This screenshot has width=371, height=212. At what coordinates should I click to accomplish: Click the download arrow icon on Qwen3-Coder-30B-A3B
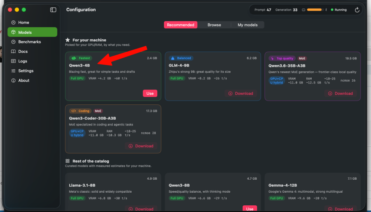click(131, 146)
